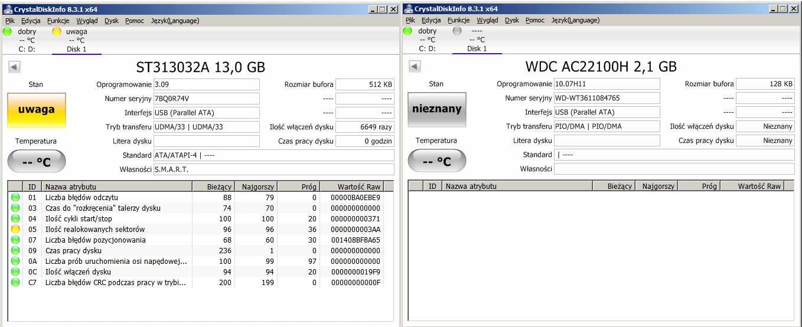
Task: Click CrystalDiskInfo title bar icon of right window
Action: (407, 9)
